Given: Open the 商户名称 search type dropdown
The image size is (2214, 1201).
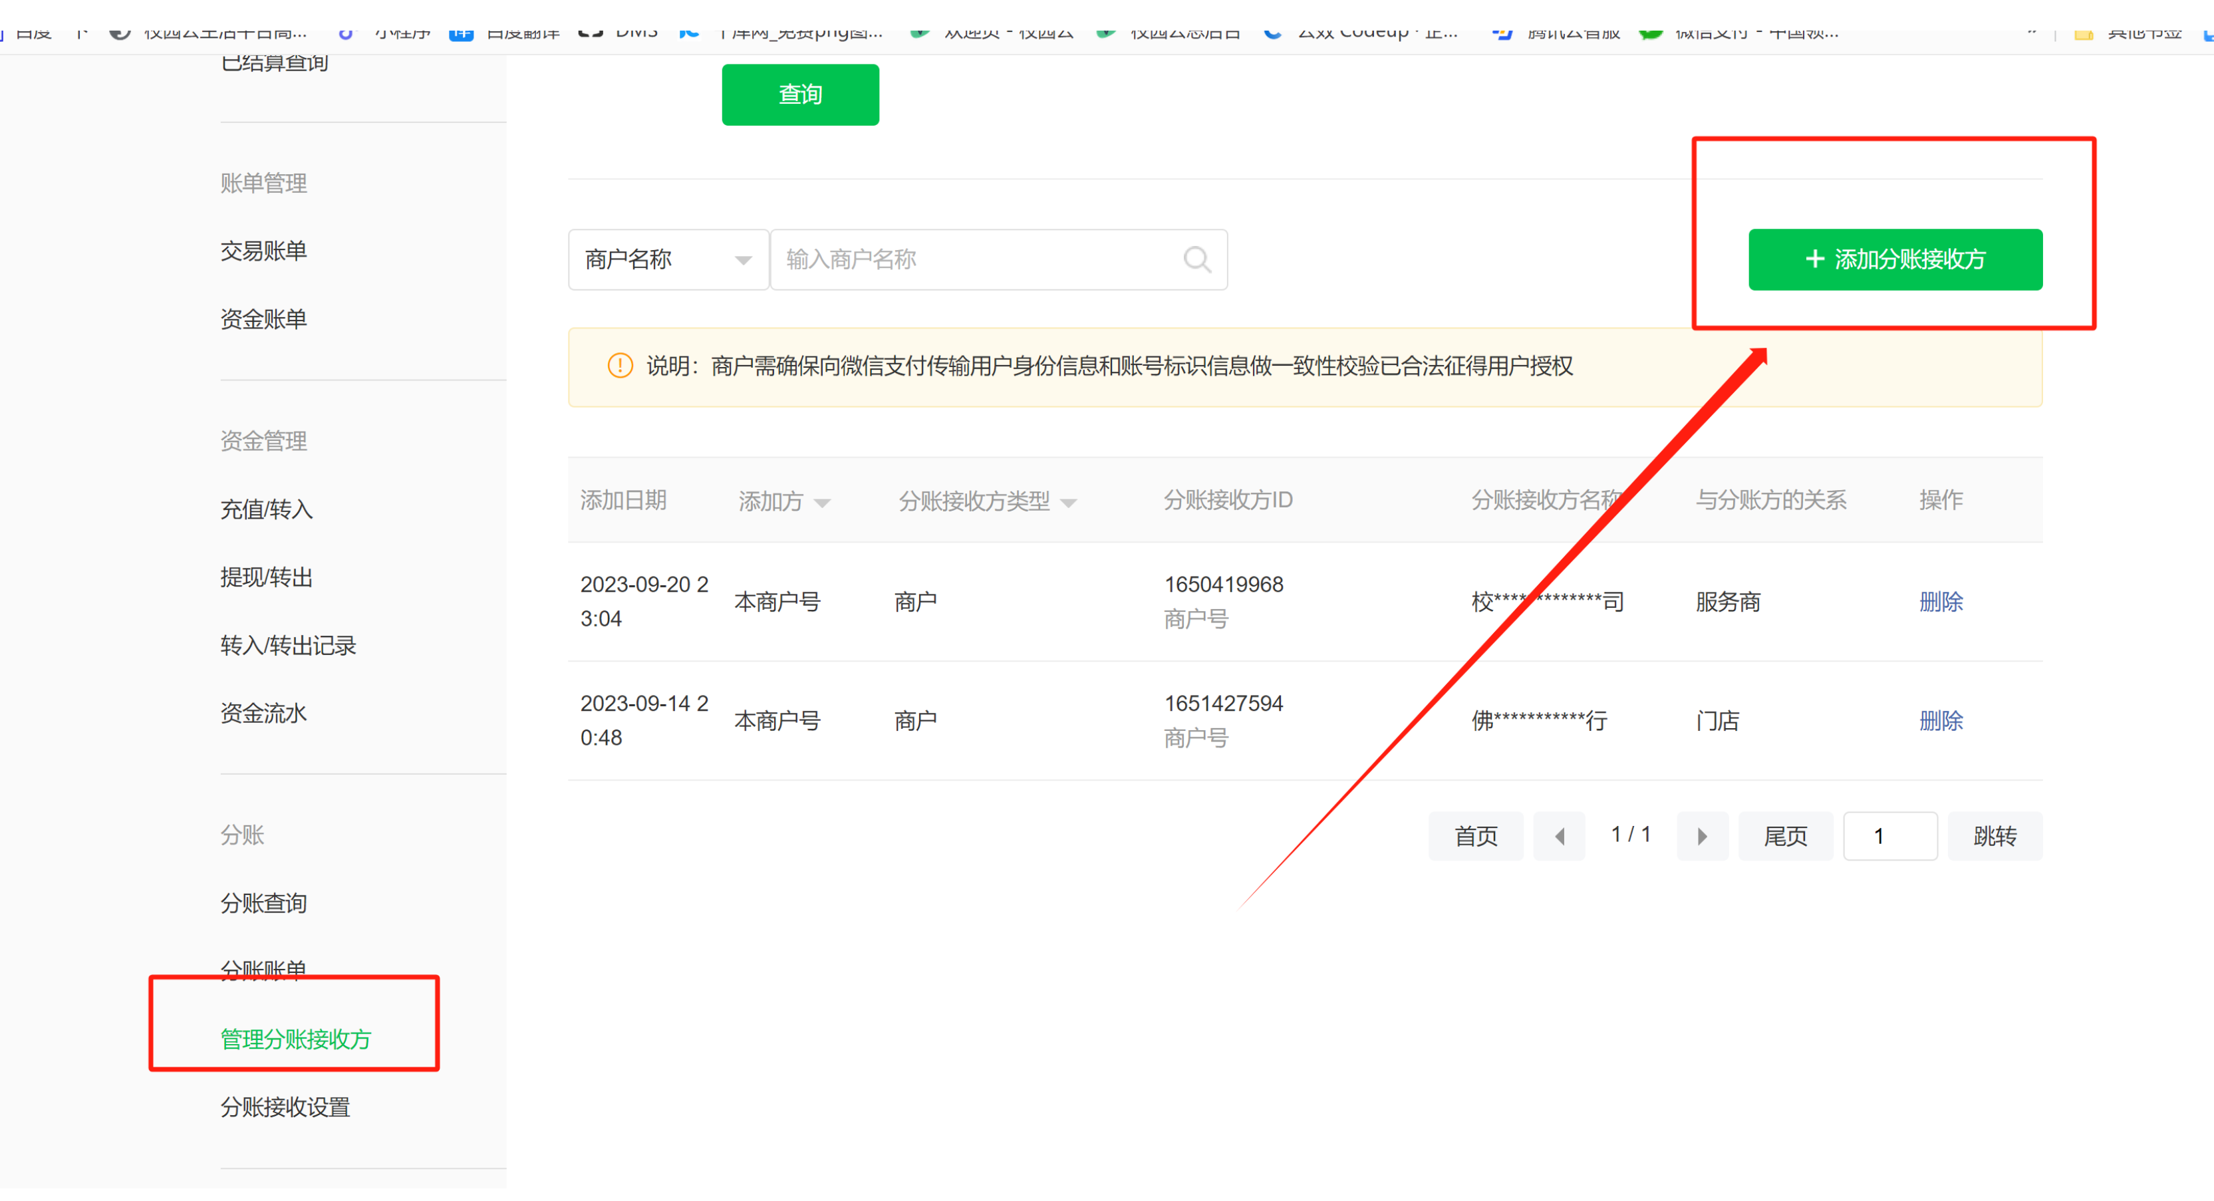Looking at the screenshot, I should point(668,259).
